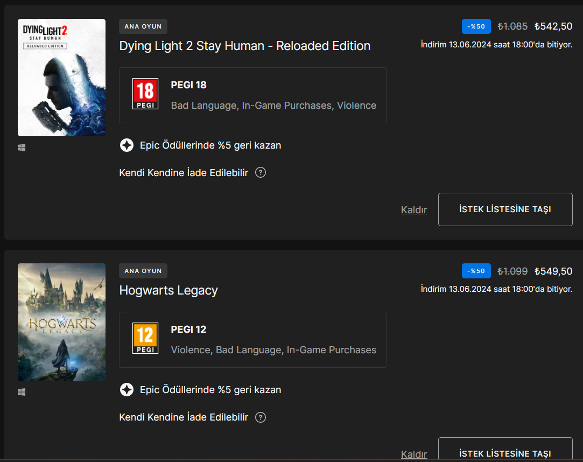
Task: Click the Windows platform icon below the Dying Light 2 cover
Action: [22, 148]
